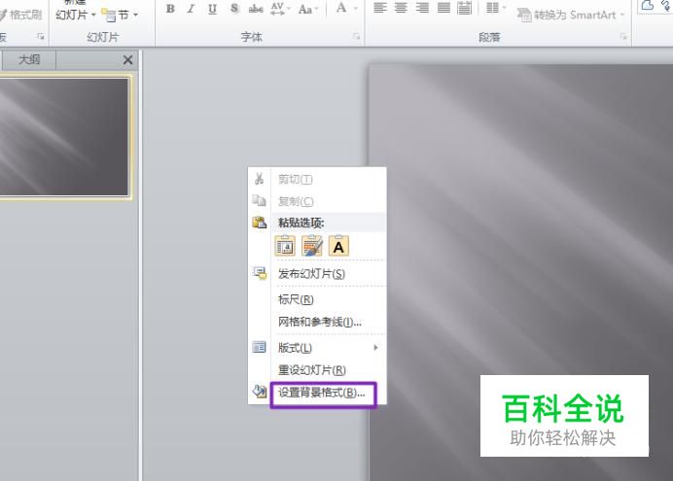
Task: Open the 转换为 SmartArt dropdown arrow
Action: [x=622, y=15]
